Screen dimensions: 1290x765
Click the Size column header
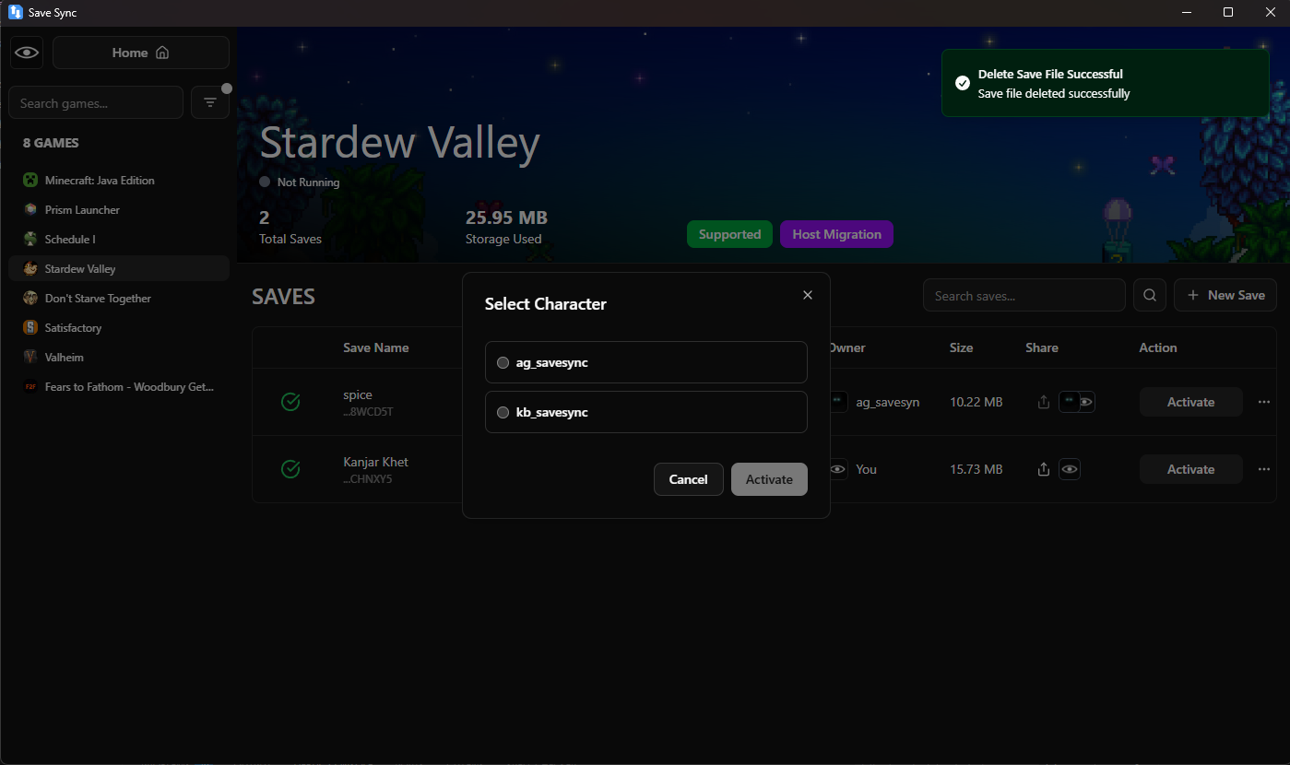pyautogui.click(x=962, y=347)
